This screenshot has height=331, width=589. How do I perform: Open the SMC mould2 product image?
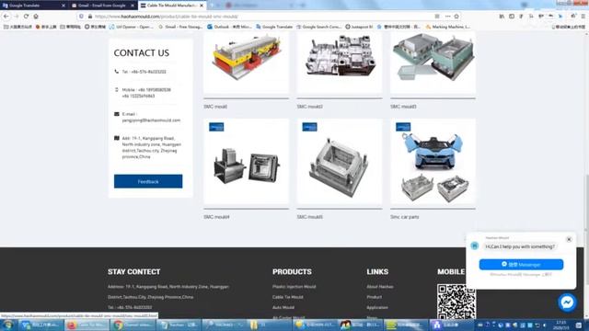coord(340,63)
